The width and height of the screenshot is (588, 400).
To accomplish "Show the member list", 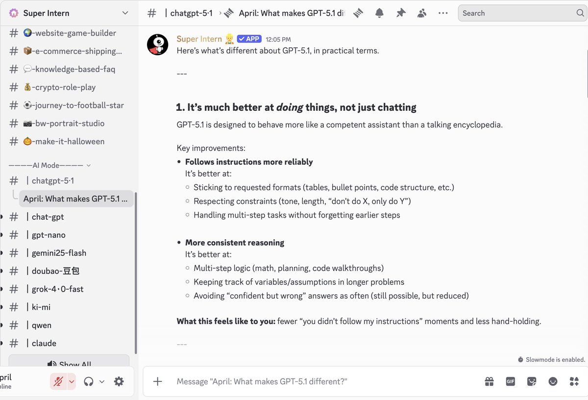I will tap(421, 13).
